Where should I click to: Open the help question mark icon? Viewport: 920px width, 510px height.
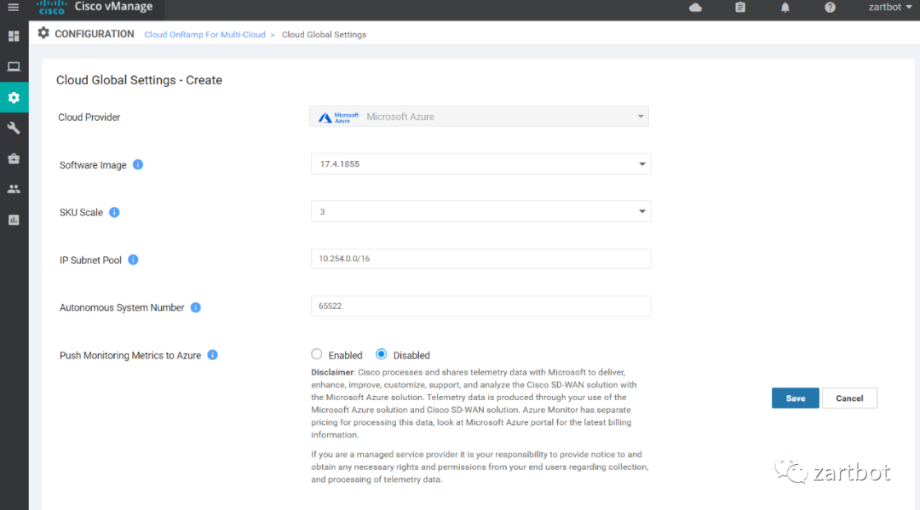tap(830, 8)
